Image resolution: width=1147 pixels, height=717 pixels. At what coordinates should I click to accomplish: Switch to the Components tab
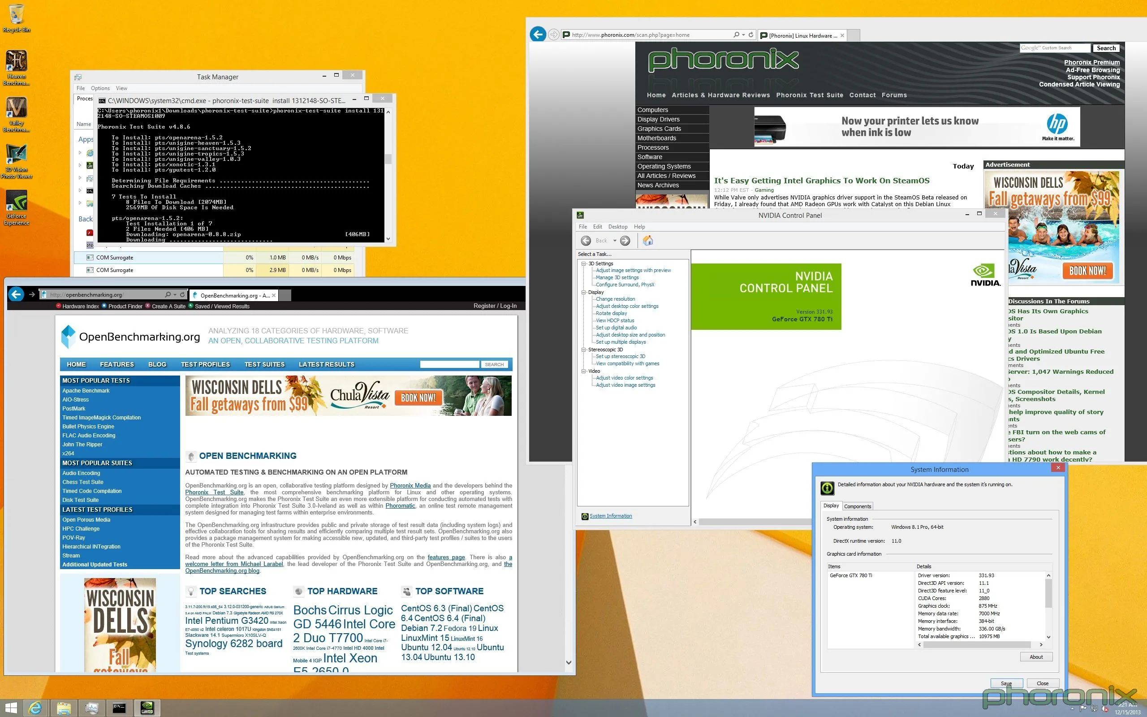click(858, 506)
